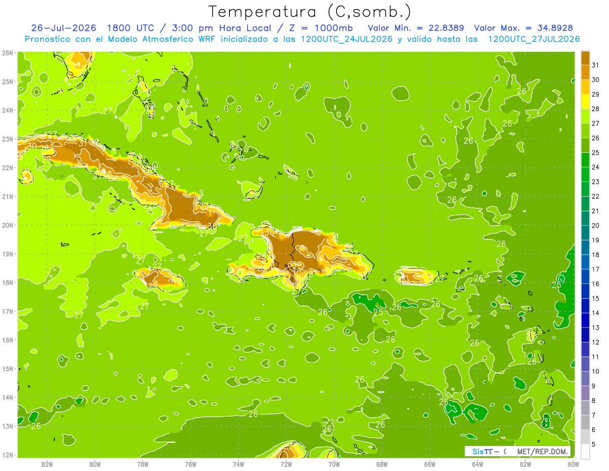Click the yellow swatch between 28 and 29
The height and width of the screenshot is (471, 609).
pyautogui.click(x=585, y=101)
